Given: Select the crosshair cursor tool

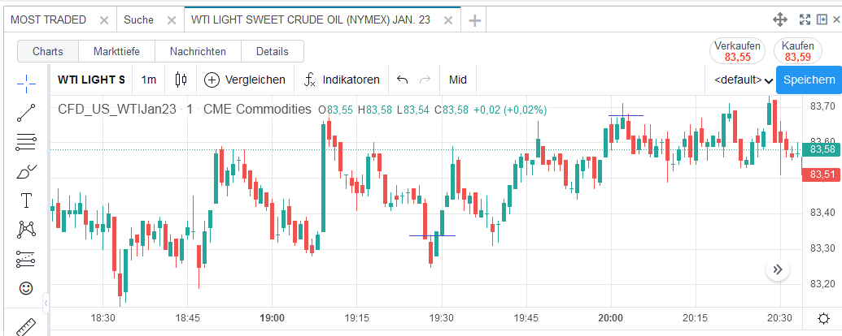Looking at the screenshot, I should pyautogui.click(x=26, y=82).
